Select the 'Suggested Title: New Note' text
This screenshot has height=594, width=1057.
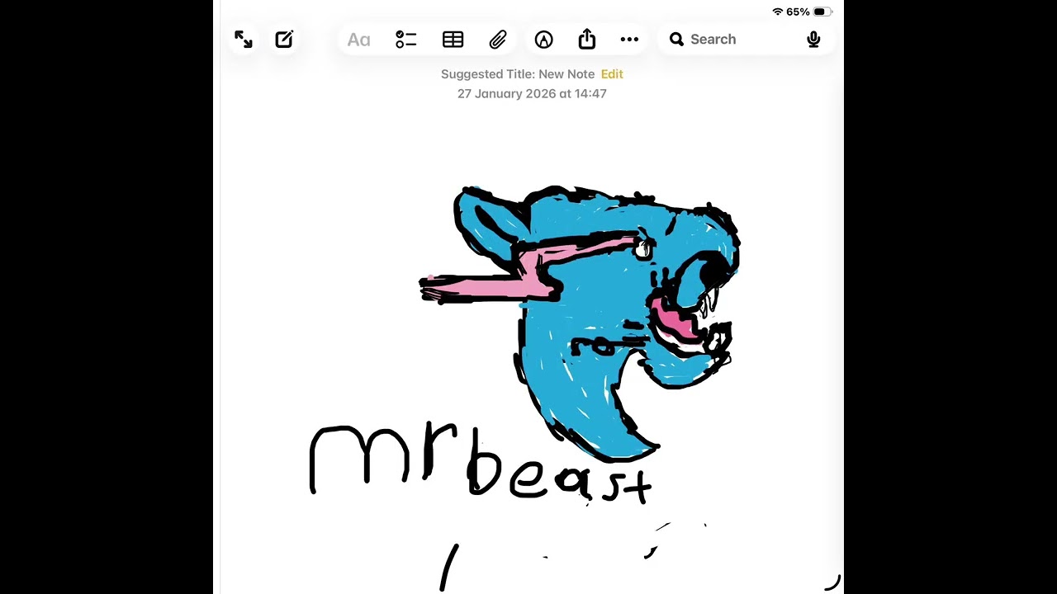[x=518, y=74]
